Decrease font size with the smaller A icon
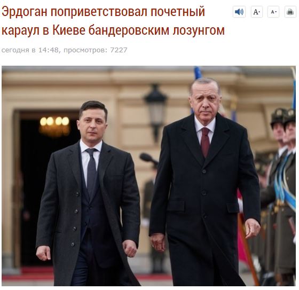Viewport: 299px width, 290px height. tap(273, 12)
